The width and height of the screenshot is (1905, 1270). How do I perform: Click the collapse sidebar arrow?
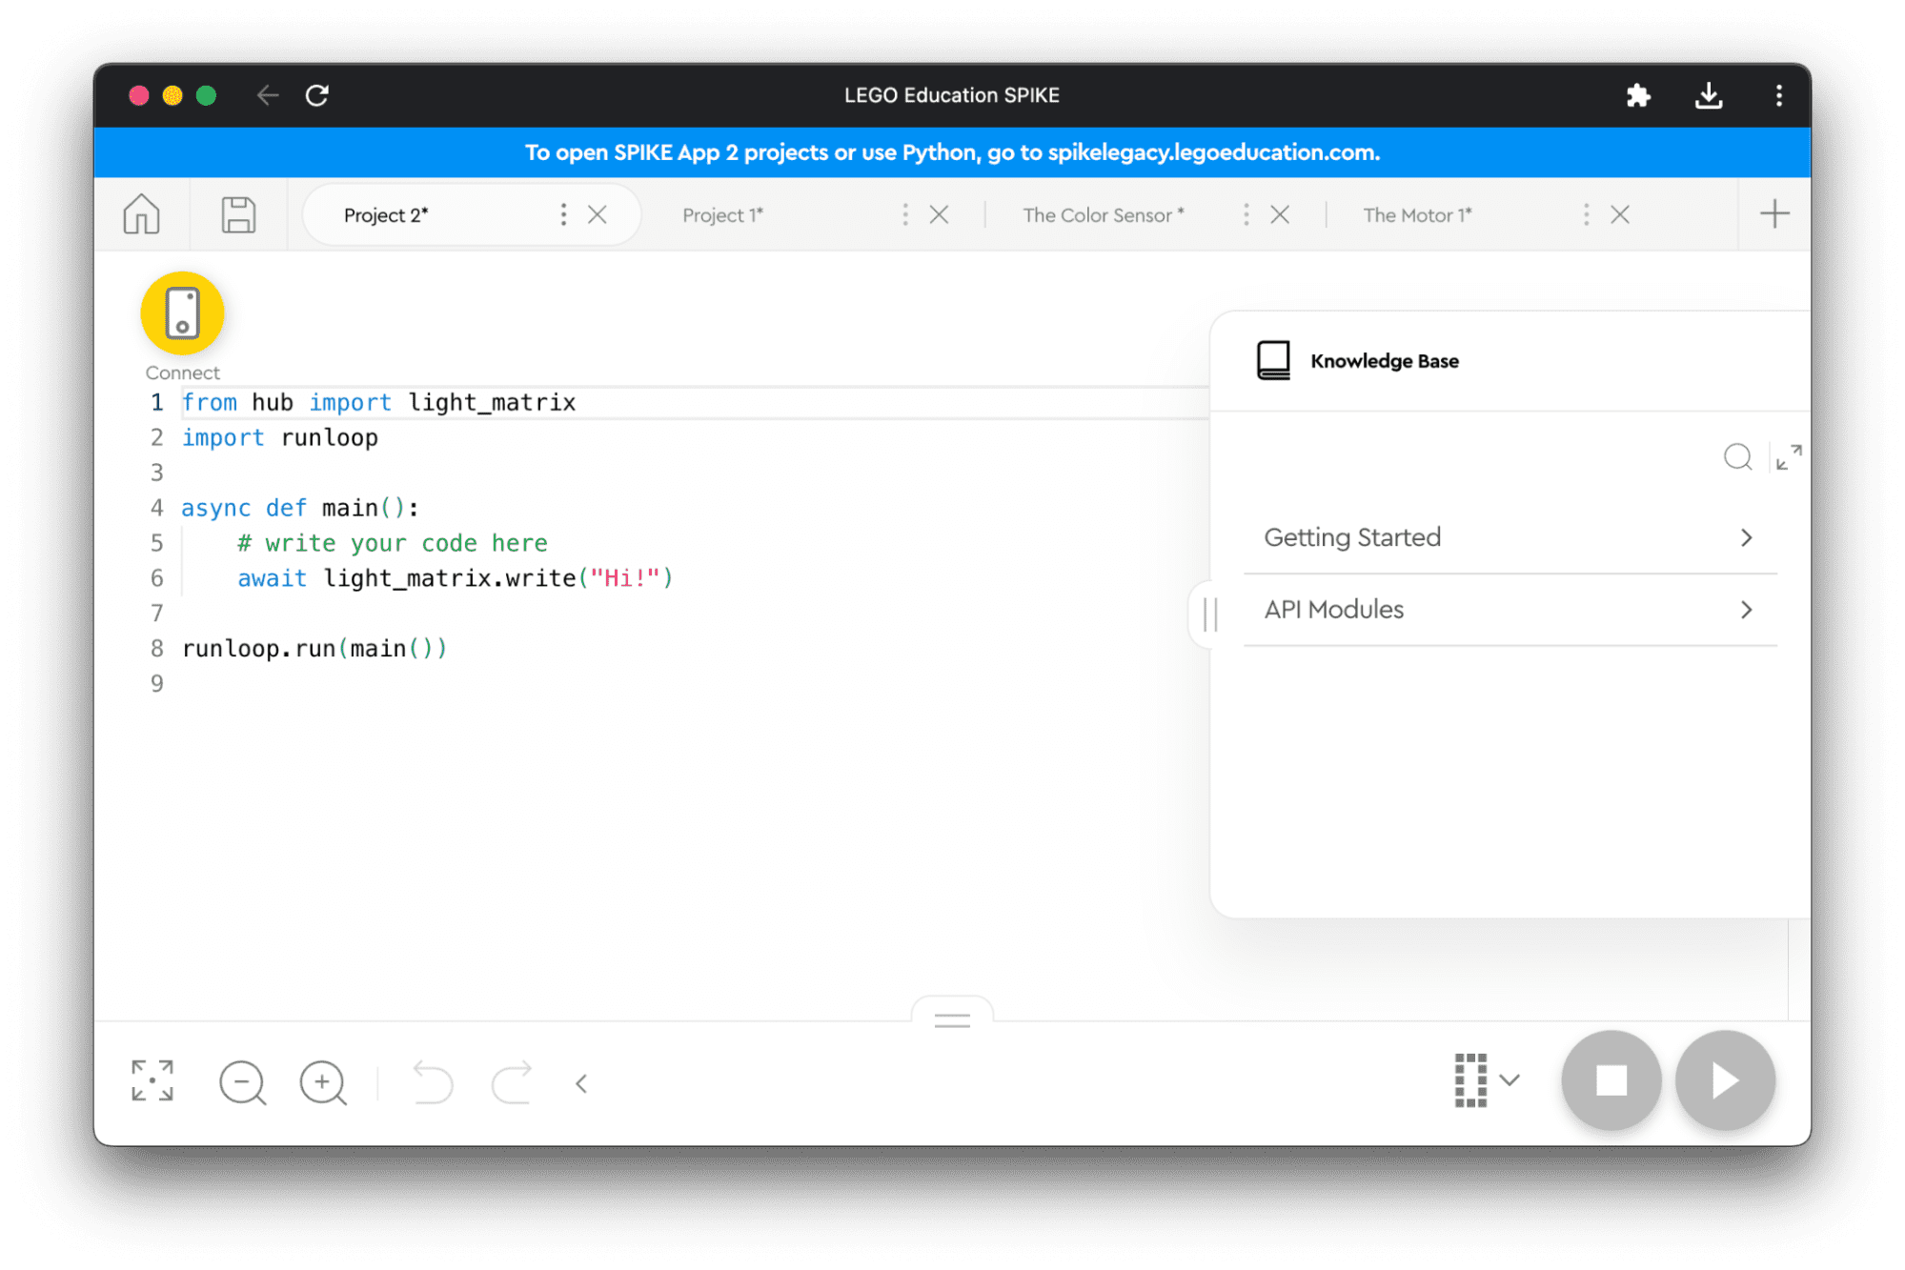pos(1212,614)
